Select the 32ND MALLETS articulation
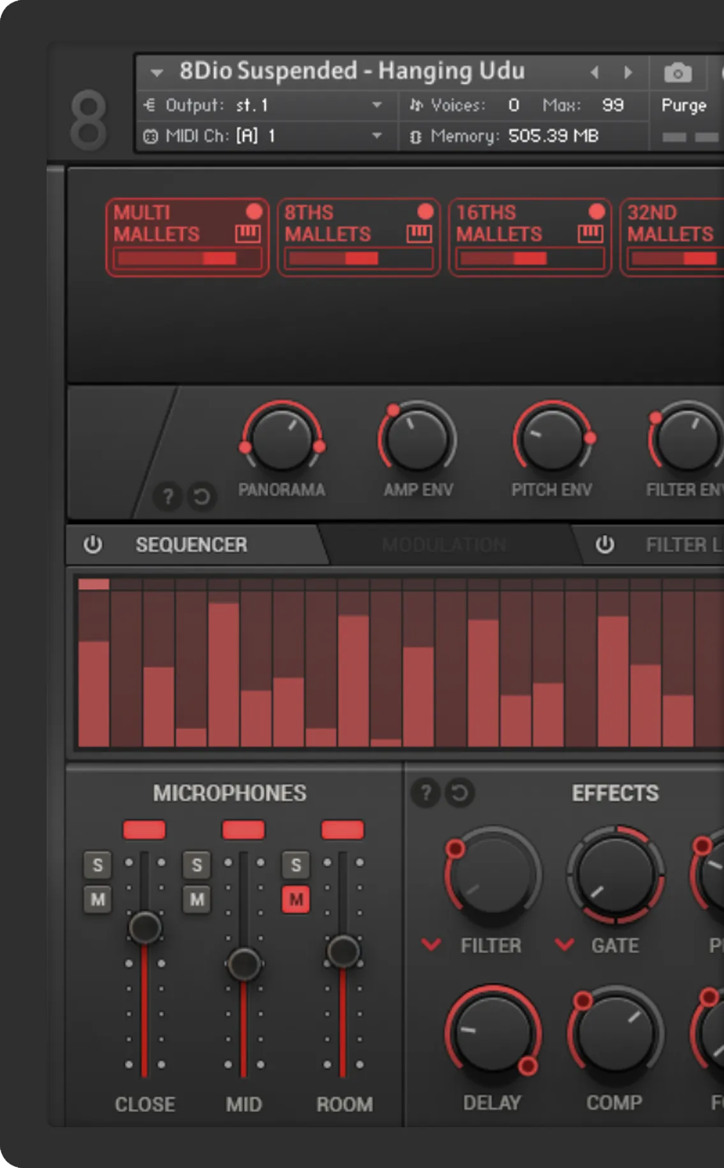 [672, 237]
